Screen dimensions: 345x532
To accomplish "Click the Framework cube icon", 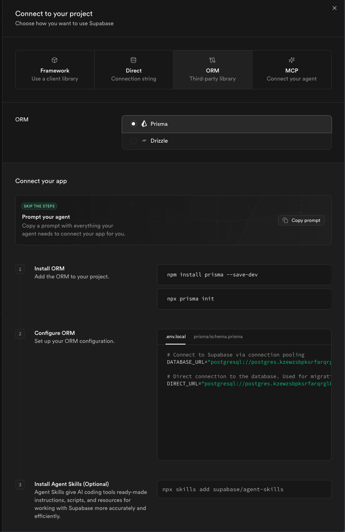I will coord(54,60).
